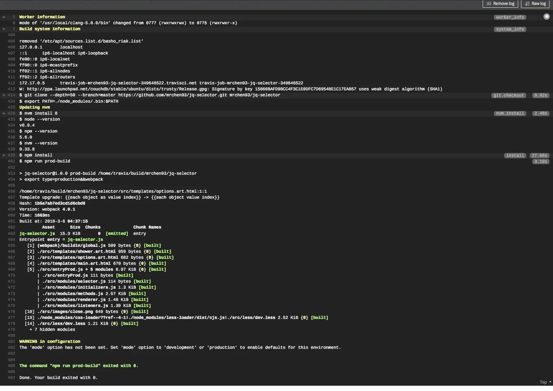Screen dimensions: 553x391
Task: Click the git.checkout badge
Action: [x=509, y=95]
